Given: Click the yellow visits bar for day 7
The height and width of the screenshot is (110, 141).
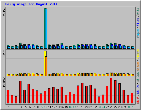Looking at the screenshot, I should (32, 75).
